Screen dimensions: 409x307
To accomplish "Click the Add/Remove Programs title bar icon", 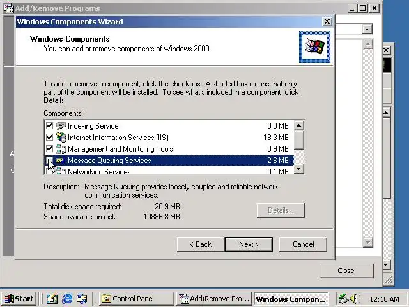I will pyautogui.click(x=8, y=8).
